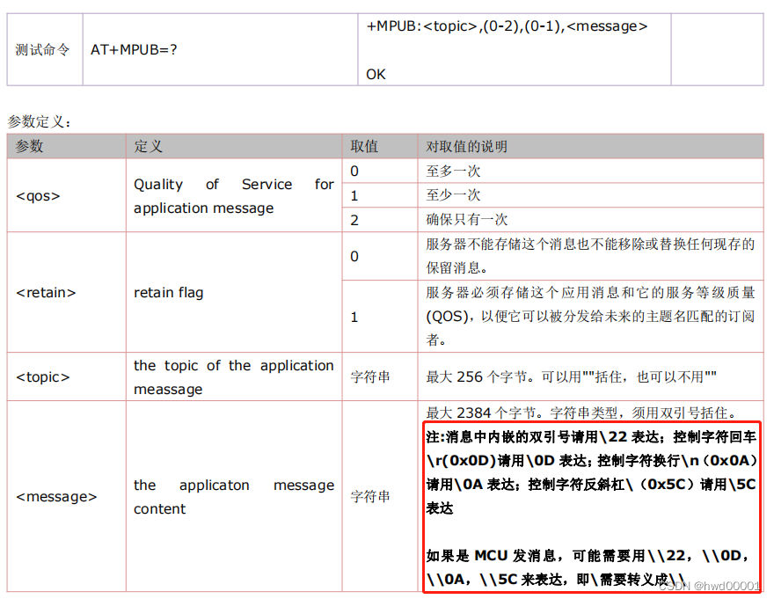
Task: Click the "retain flag" definition
Action: pos(168,293)
